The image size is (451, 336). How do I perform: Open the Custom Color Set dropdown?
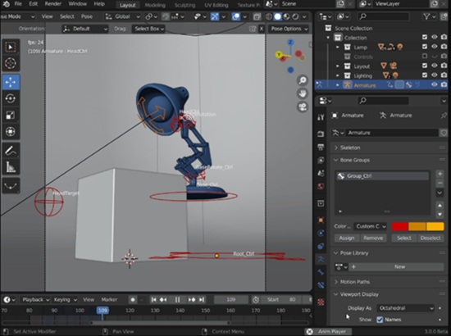[x=370, y=226]
